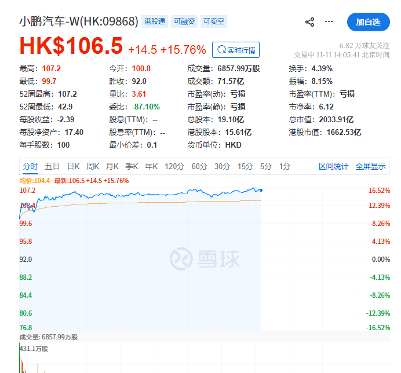This screenshot has width=401, height=373.
Task: Click the 市净率 value 6.12
Action: pyautogui.click(x=326, y=107)
